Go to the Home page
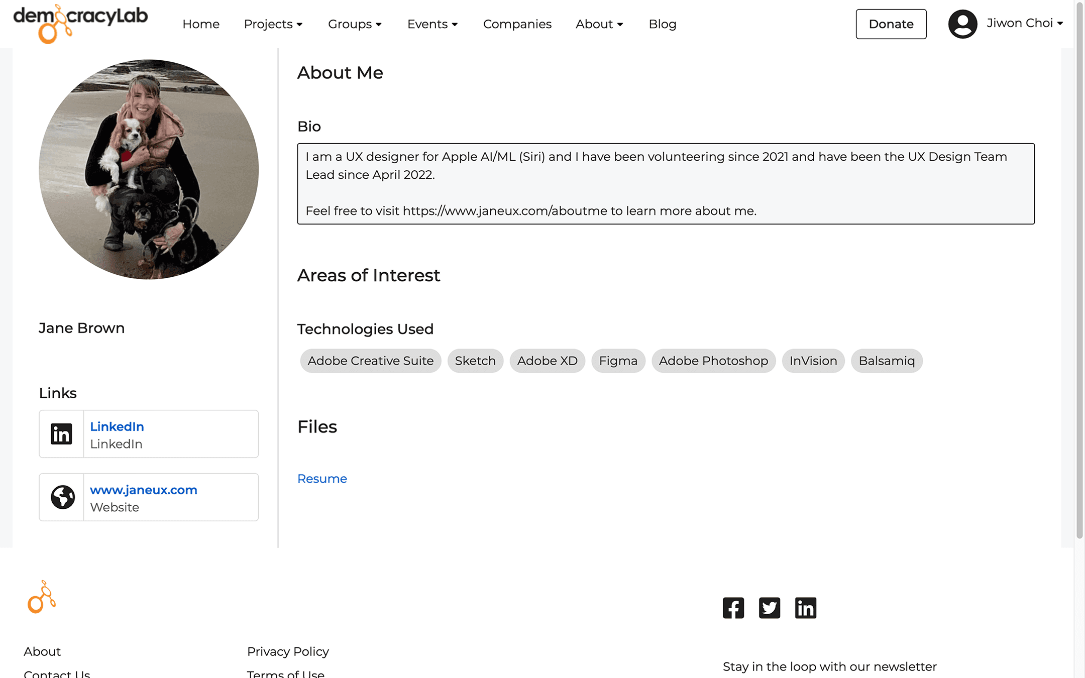 tap(201, 24)
